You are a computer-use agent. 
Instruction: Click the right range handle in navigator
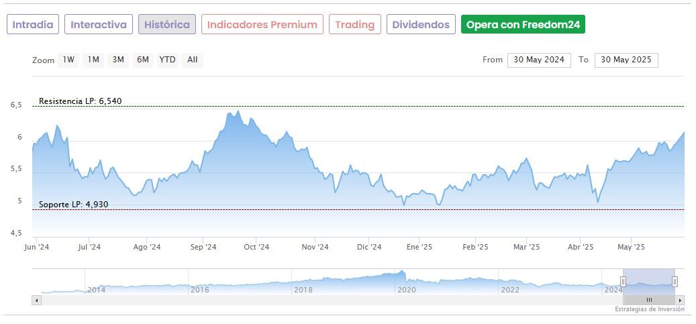pos(675,282)
